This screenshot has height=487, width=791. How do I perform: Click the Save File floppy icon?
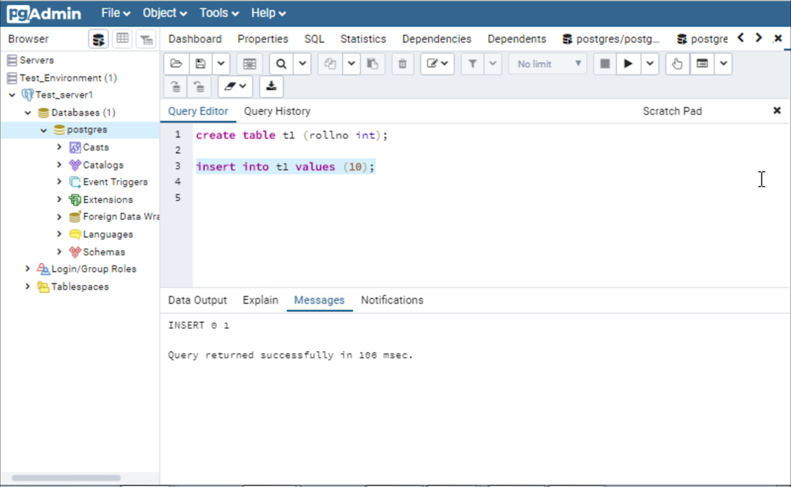pyautogui.click(x=201, y=64)
